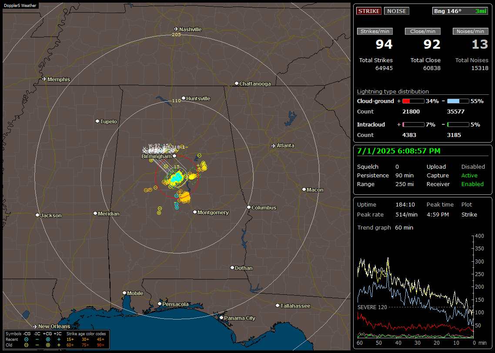Click the Squelch value 0
495x353 pixels.
pyautogui.click(x=397, y=167)
